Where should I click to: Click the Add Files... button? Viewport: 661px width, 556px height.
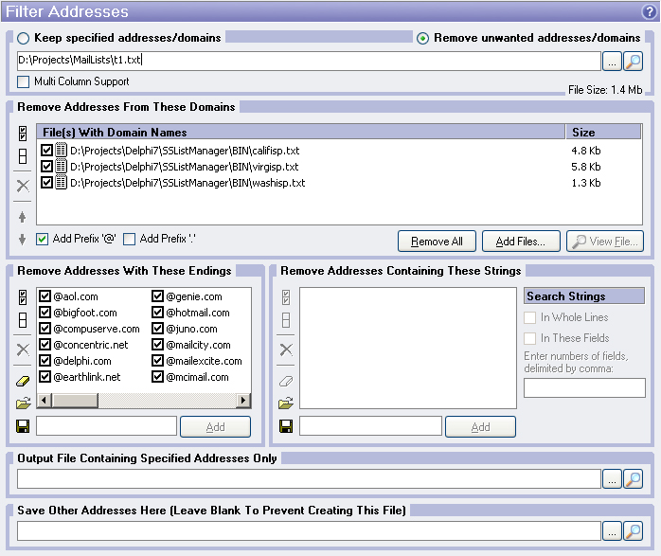pyautogui.click(x=520, y=242)
